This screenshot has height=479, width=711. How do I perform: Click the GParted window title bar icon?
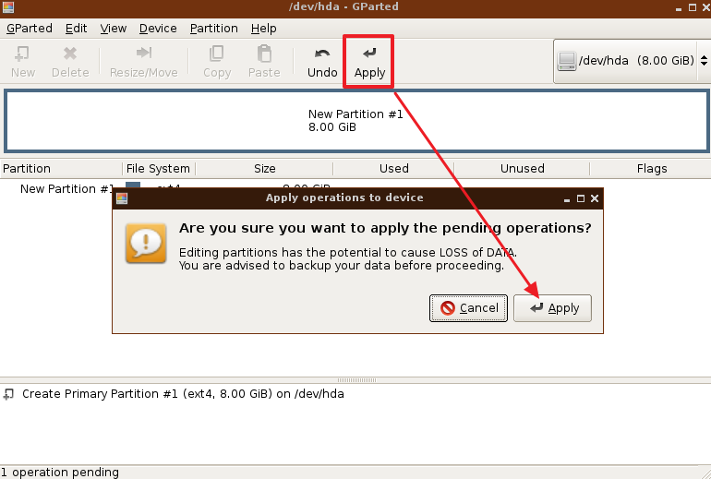[x=8, y=7]
